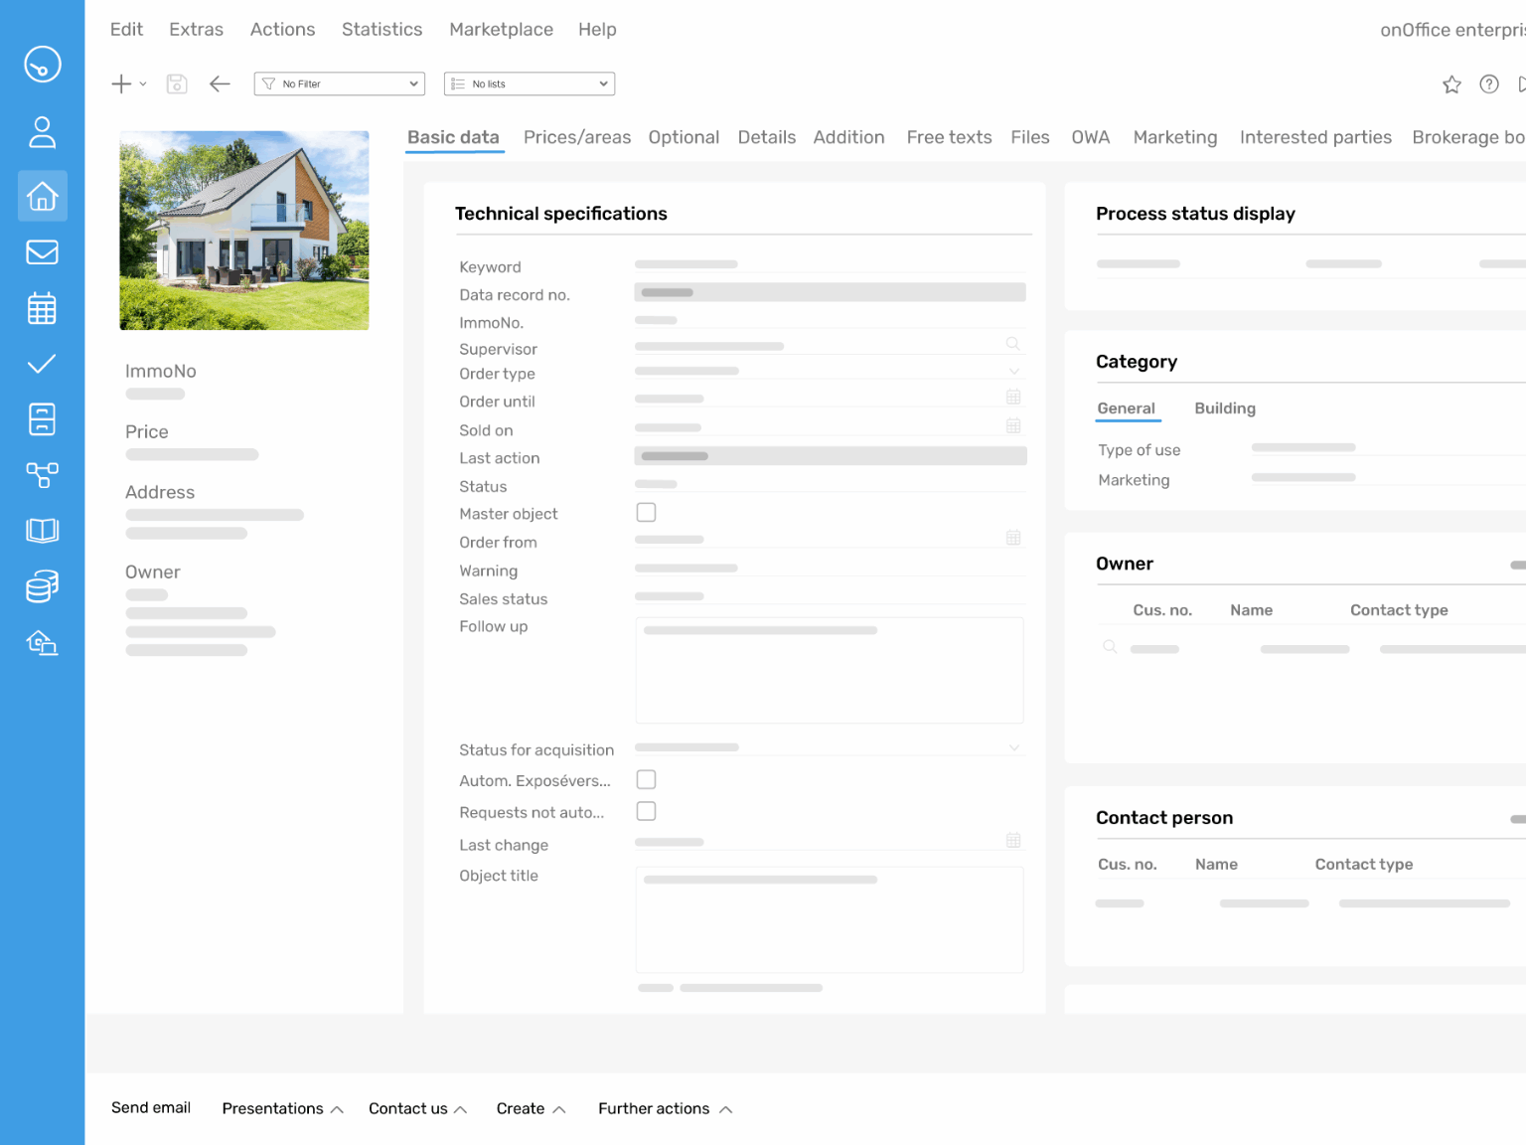Open the email module
The width and height of the screenshot is (1526, 1145).
(42, 251)
